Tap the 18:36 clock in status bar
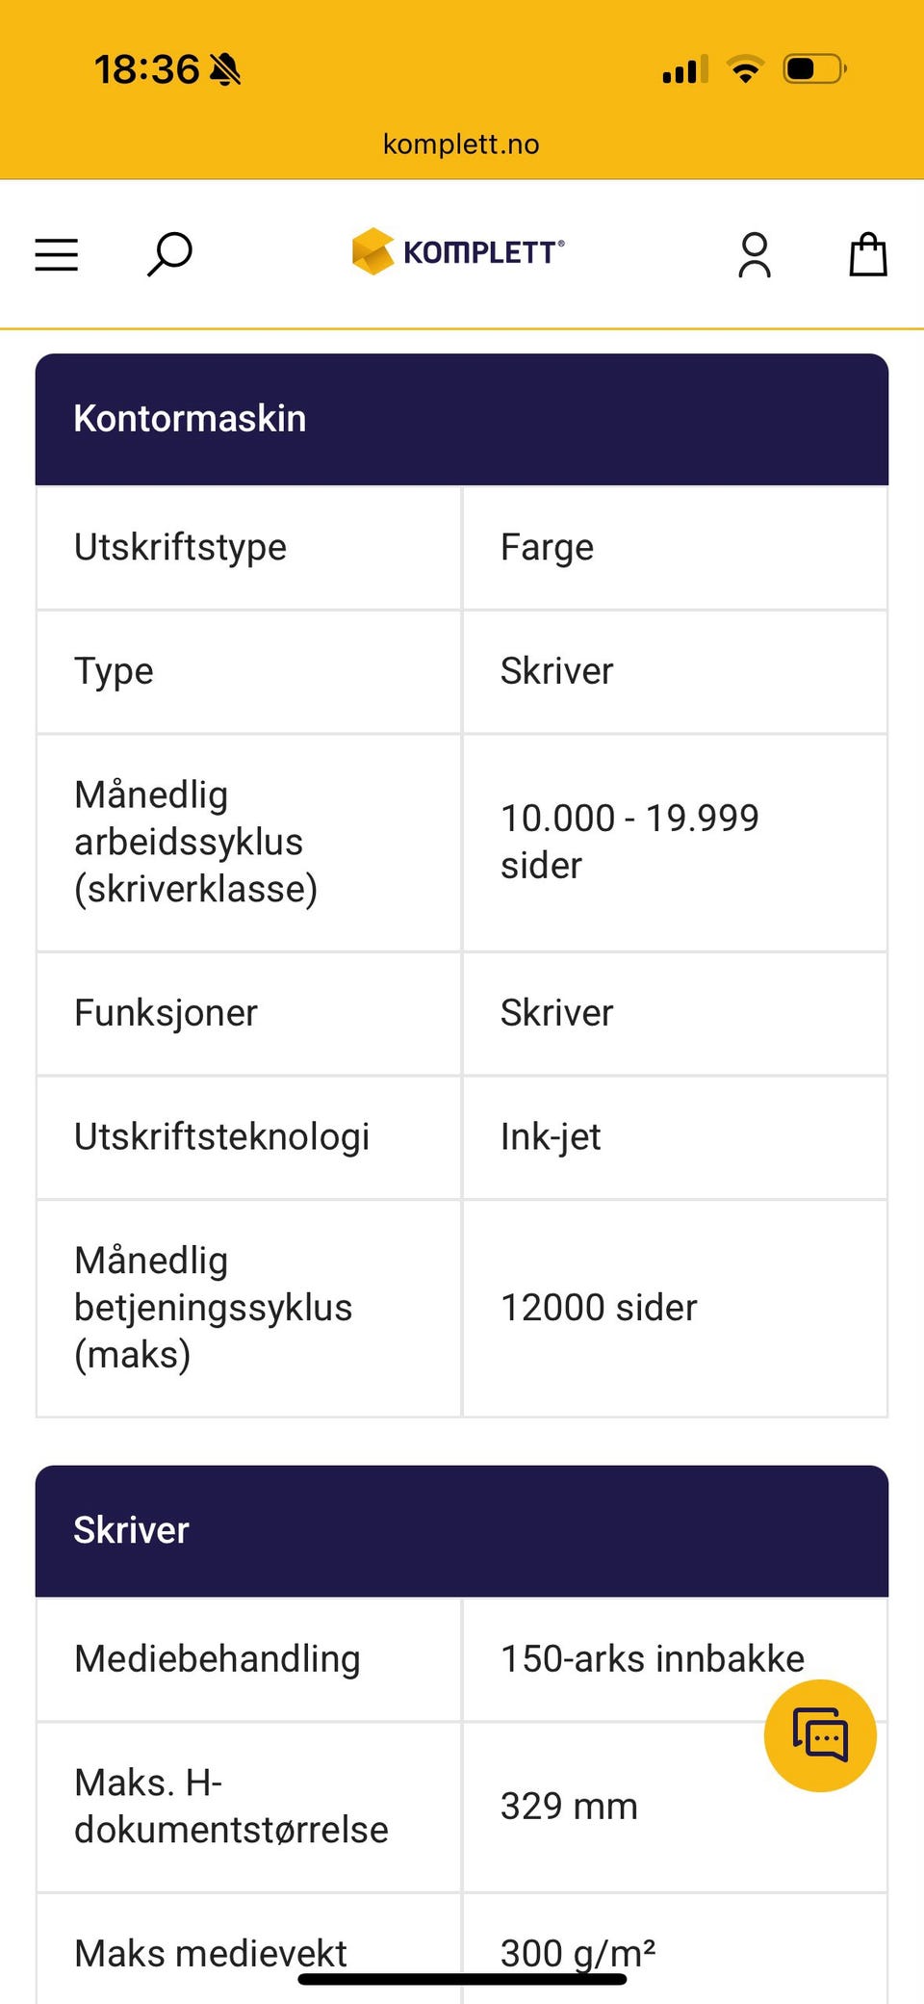The image size is (924, 2004). [x=146, y=69]
